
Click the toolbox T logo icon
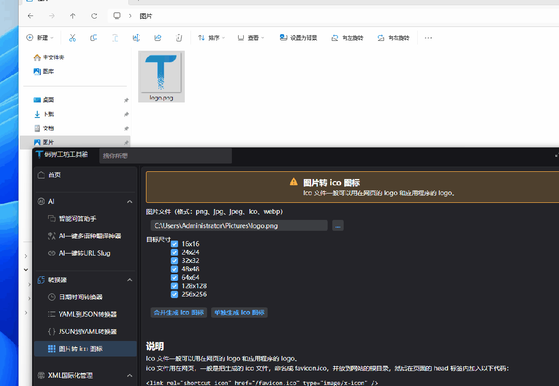click(x=39, y=154)
